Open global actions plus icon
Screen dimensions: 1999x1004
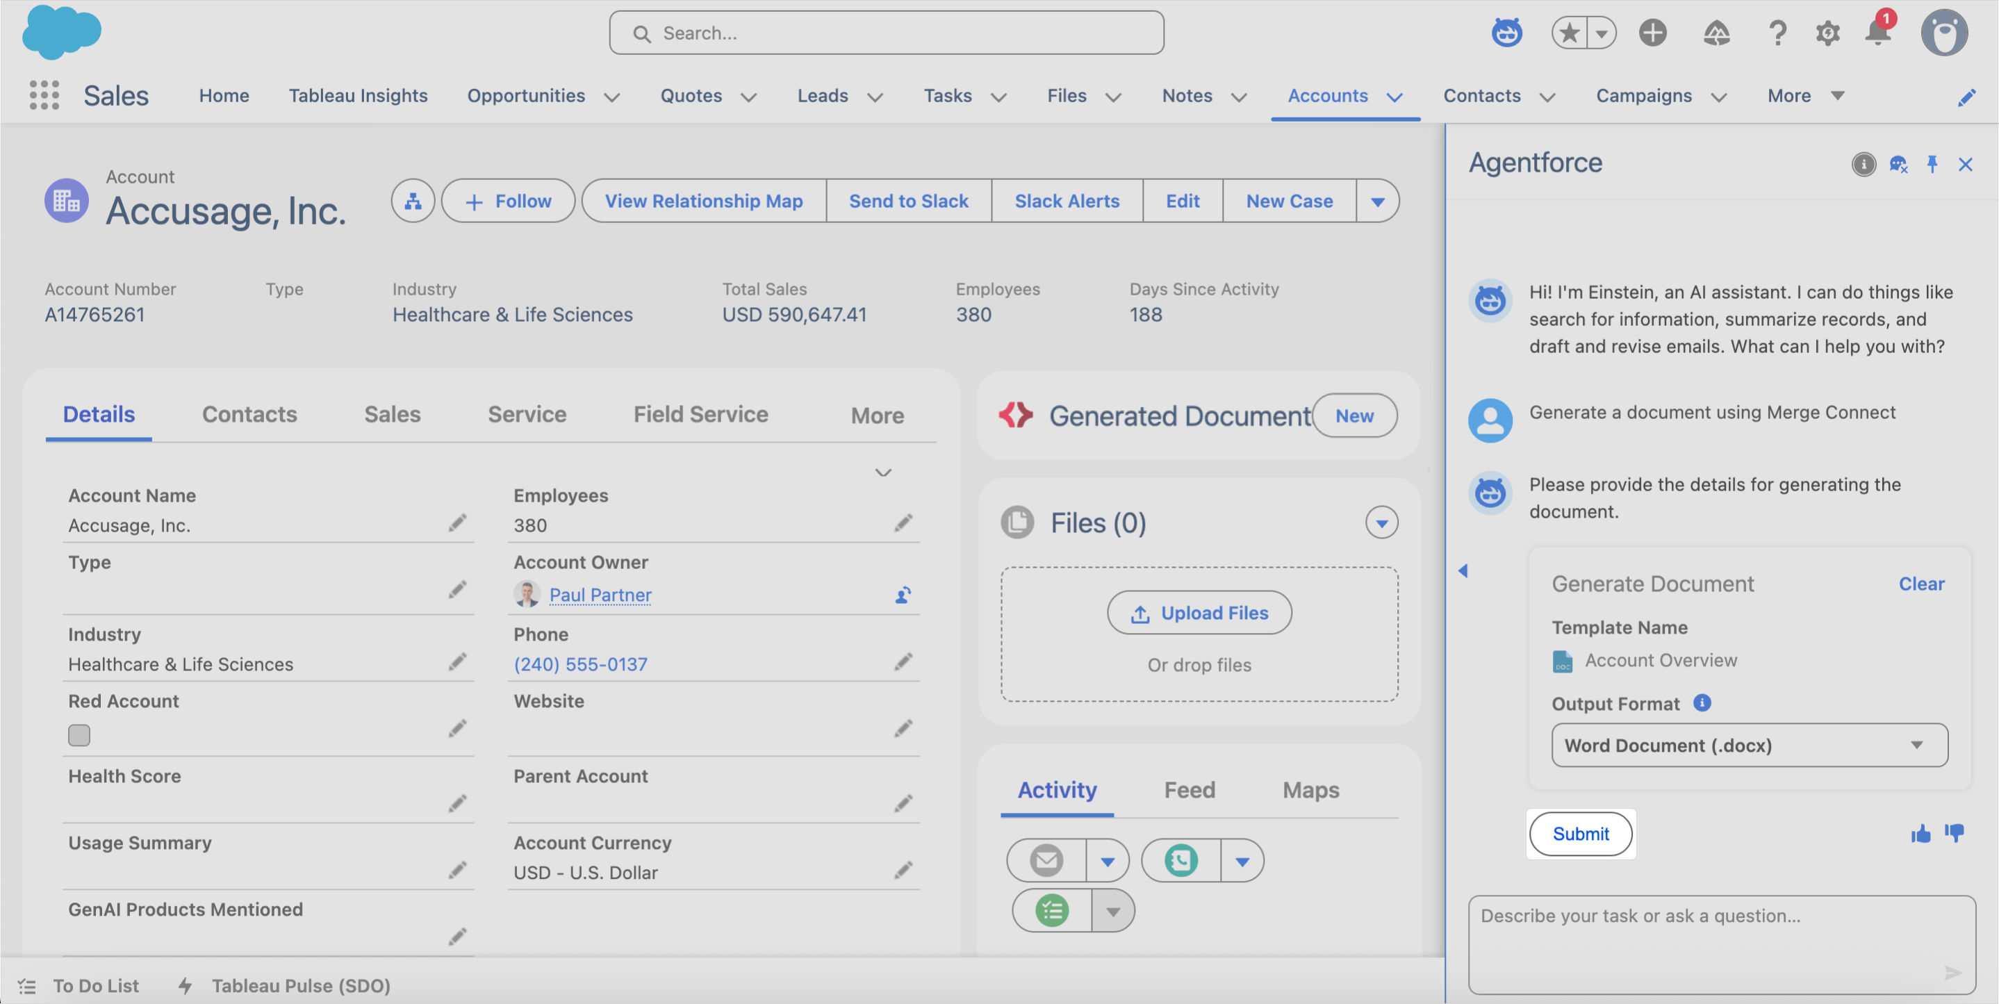(x=1653, y=33)
